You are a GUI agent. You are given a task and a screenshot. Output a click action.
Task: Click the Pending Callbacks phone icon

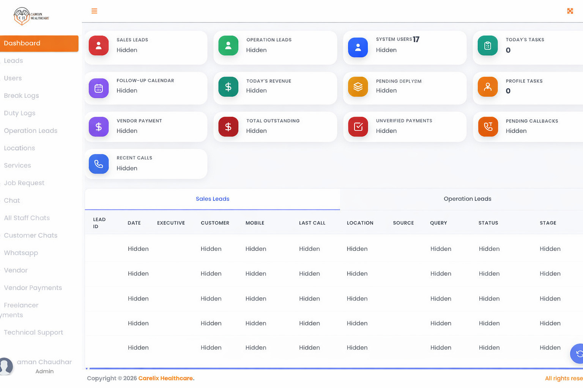tap(487, 127)
